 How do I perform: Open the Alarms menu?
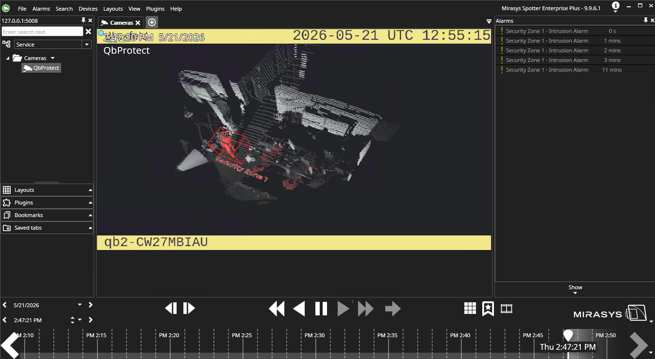pyautogui.click(x=41, y=9)
